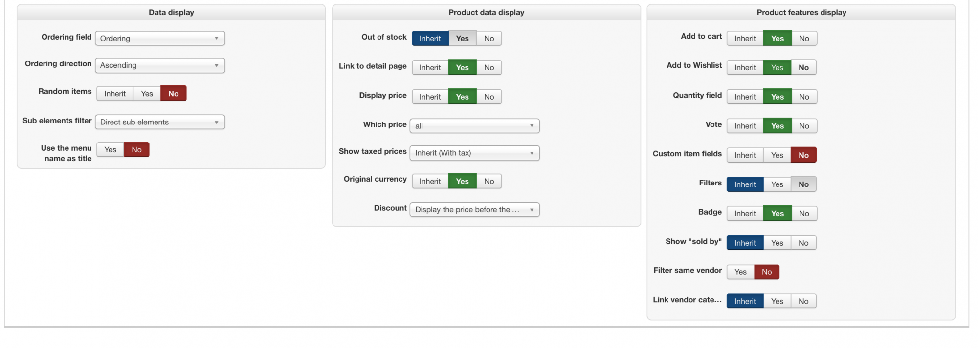Expand the Ordering direction dropdown
This screenshot has height=348, width=978.
160,65
